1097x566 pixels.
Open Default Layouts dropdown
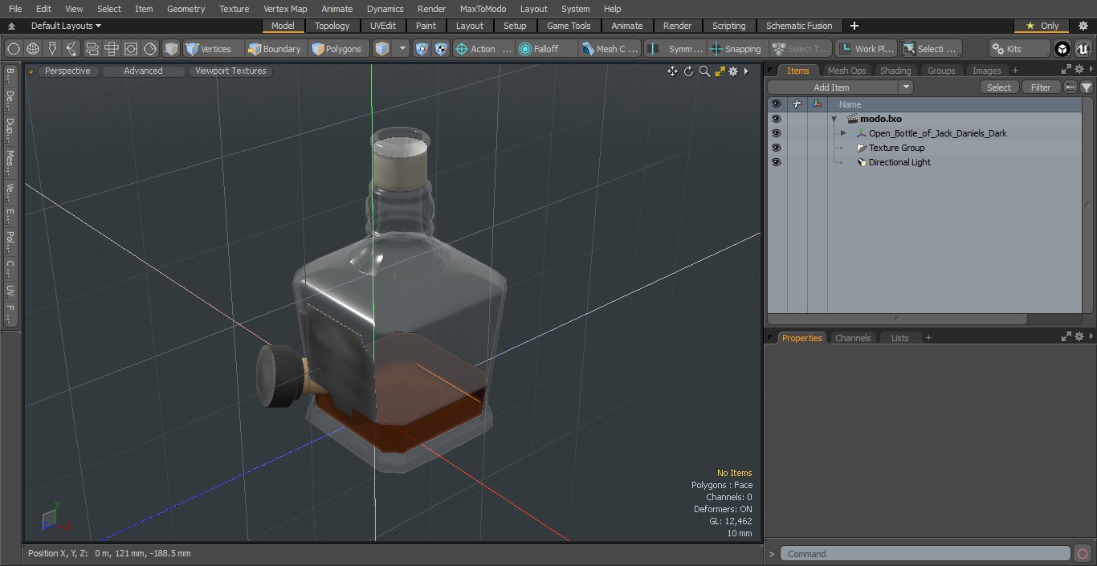[x=66, y=26]
